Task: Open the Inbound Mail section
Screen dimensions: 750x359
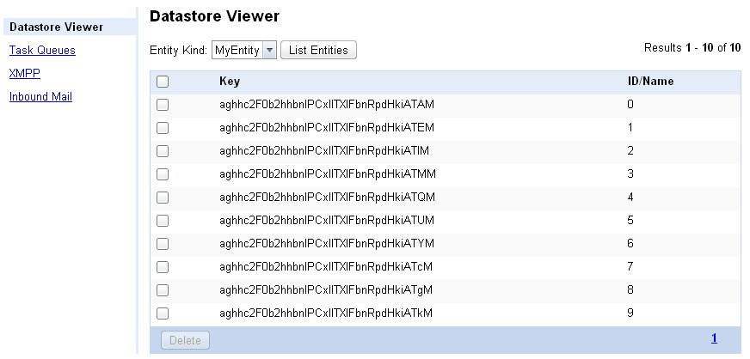Action: [x=40, y=97]
